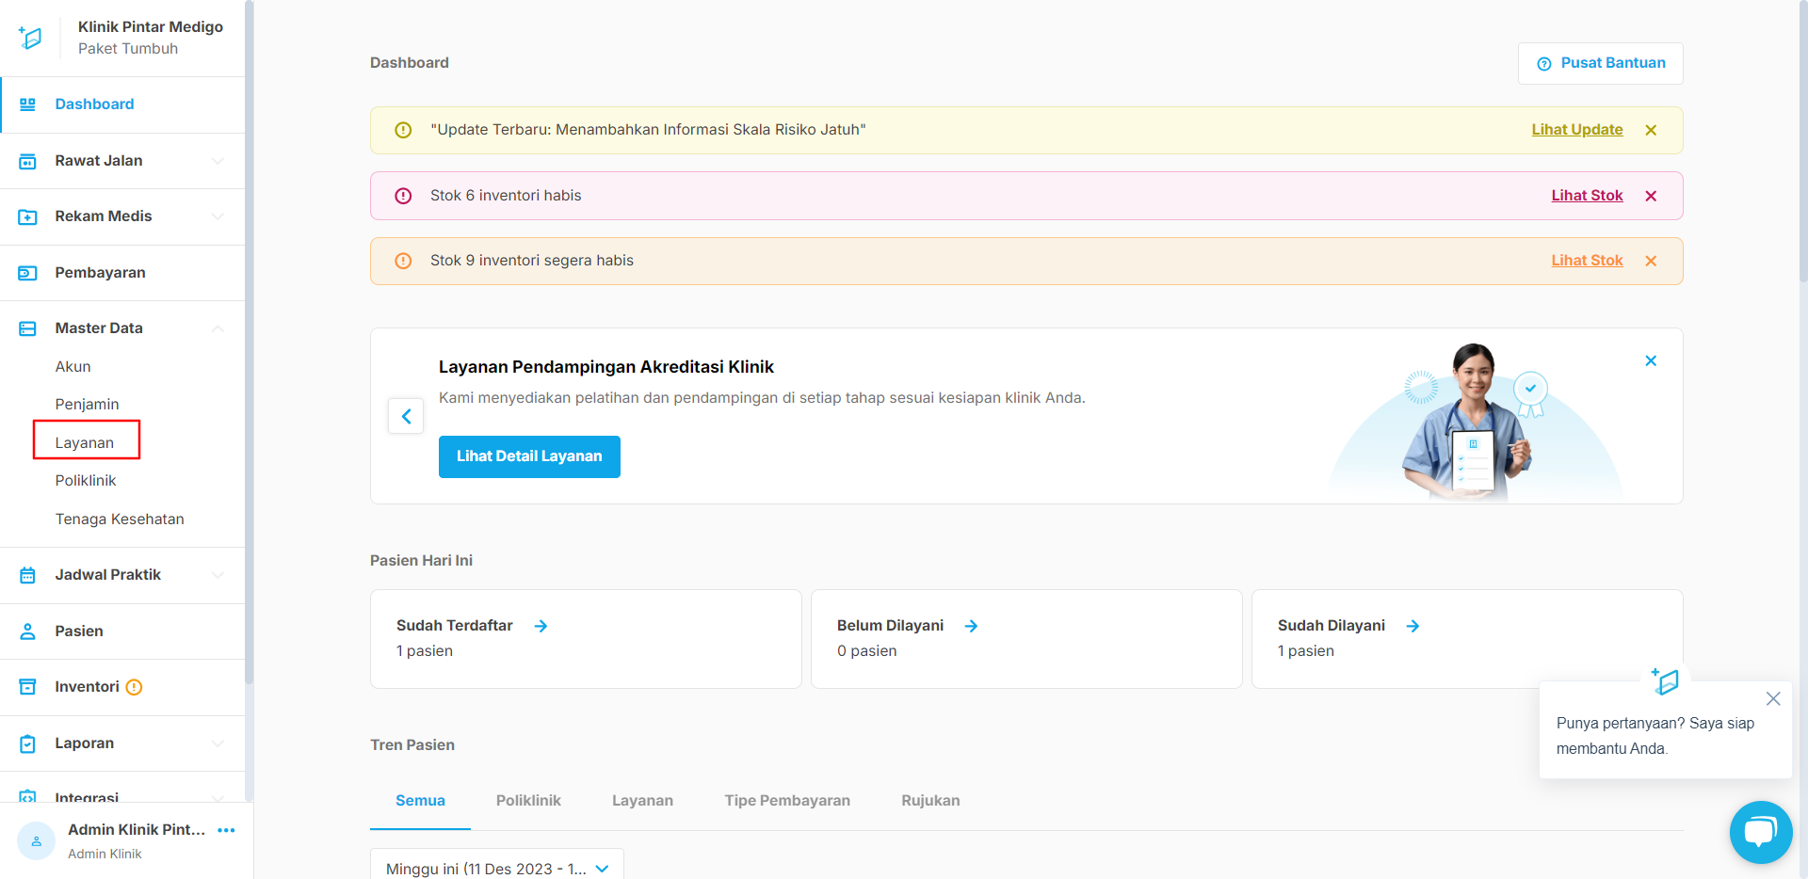Click the Master Data sidebar icon
This screenshot has width=1808, height=879.
tap(27, 328)
